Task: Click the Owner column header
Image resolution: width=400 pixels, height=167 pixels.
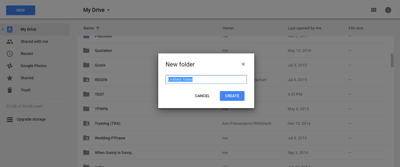Action: (x=228, y=28)
